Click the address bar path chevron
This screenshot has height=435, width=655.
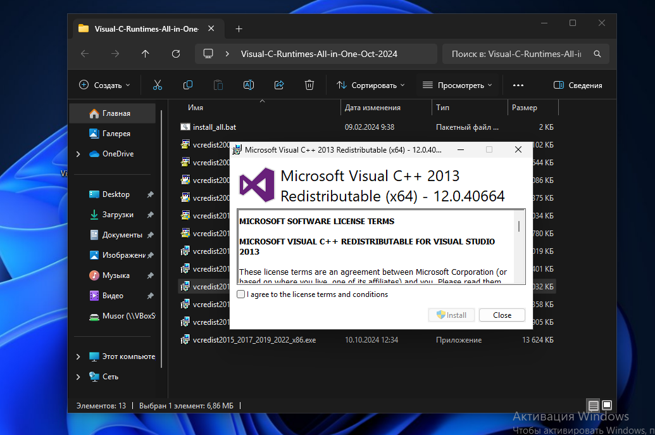click(227, 54)
